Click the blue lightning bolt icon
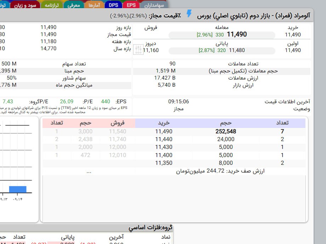326x244 pixels. (x=189, y=13)
